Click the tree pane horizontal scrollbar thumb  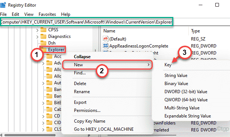pos(30,135)
